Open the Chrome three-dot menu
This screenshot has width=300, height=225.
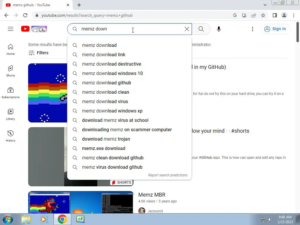(294, 15)
